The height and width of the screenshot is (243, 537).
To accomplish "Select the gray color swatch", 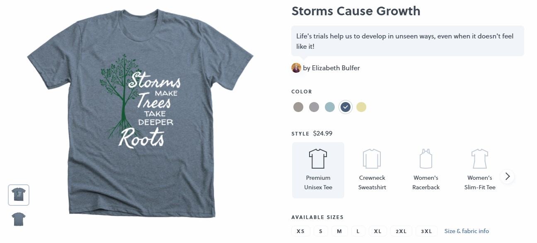I will click(314, 107).
